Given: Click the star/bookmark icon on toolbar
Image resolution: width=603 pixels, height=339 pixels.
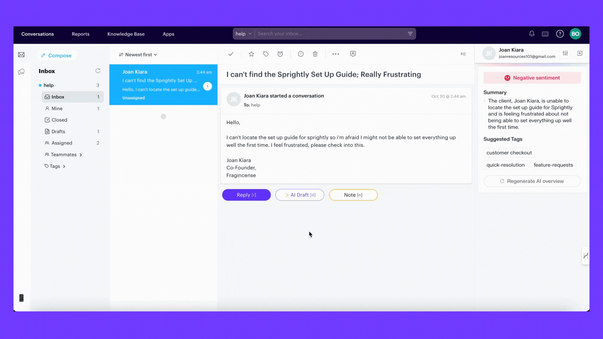Looking at the screenshot, I should (x=251, y=54).
